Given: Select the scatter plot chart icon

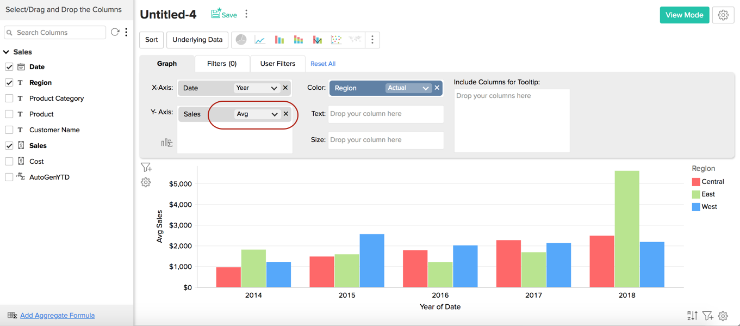Looking at the screenshot, I should pos(336,40).
